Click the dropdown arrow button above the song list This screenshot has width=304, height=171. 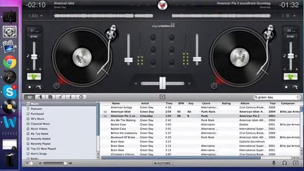pos(162,97)
